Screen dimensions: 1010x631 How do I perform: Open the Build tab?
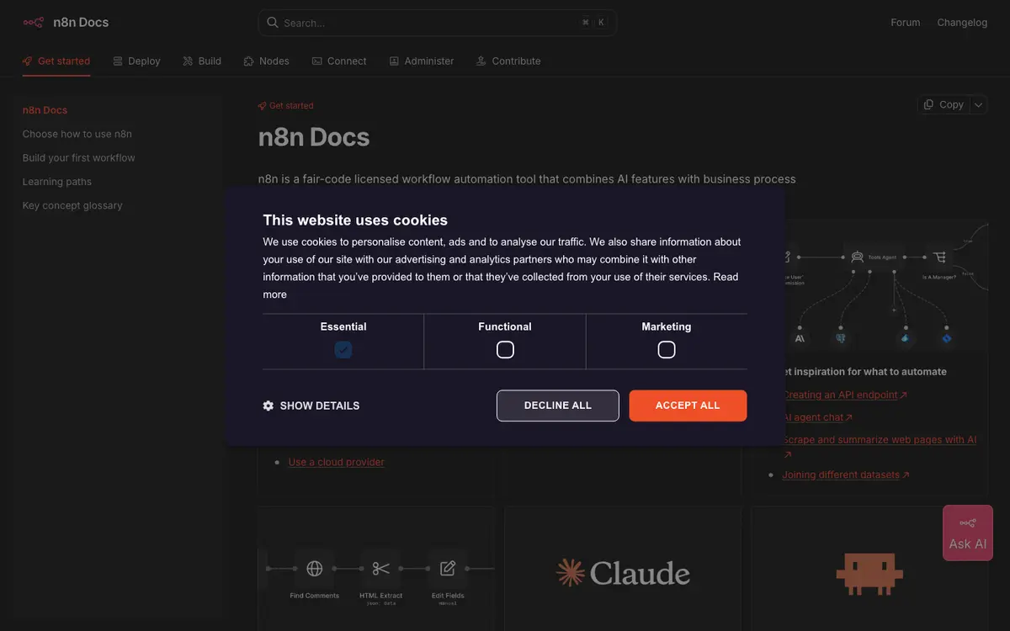(x=202, y=61)
